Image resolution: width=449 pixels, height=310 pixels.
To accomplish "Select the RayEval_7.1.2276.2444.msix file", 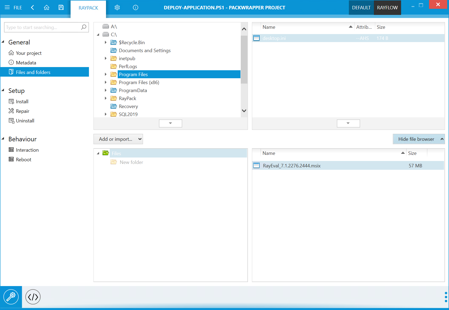I will click(x=292, y=165).
